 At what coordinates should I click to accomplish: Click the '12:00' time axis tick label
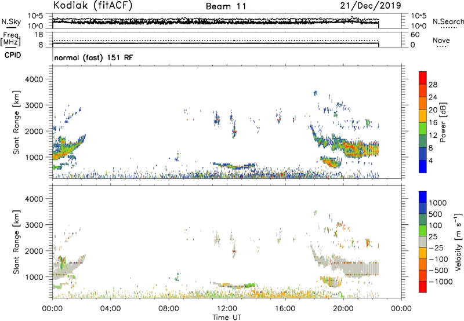[227, 309]
